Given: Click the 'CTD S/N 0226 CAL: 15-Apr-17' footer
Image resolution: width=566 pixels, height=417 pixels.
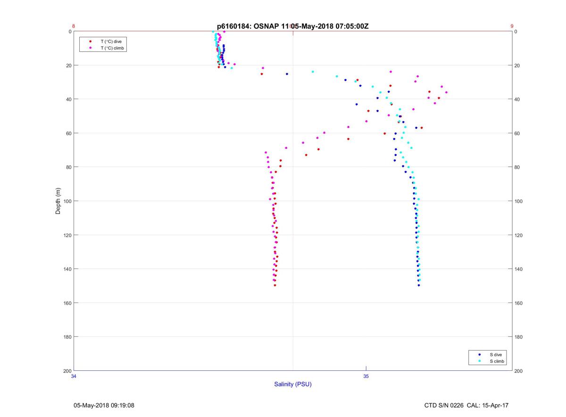Looking at the screenshot, I should pyautogui.click(x=466, y=405).
